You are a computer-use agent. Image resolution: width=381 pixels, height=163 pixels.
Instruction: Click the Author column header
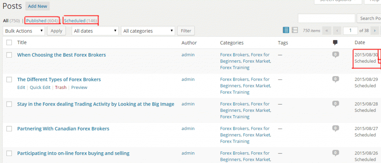click(189, 43)
